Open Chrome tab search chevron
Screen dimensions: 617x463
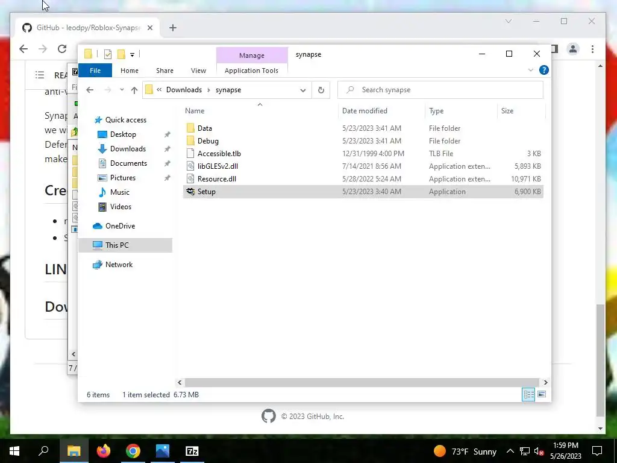click(x=509, y=21)
